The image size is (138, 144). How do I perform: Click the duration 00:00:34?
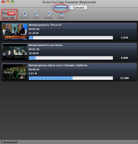[x=34, y=70]
